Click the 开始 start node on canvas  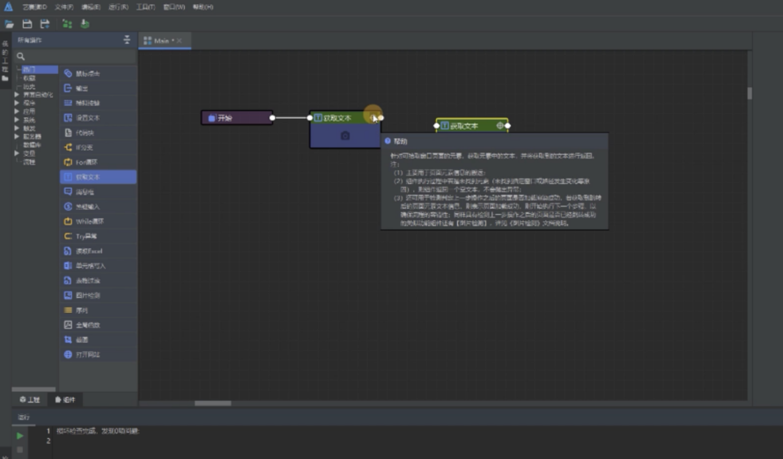[237, 118]
